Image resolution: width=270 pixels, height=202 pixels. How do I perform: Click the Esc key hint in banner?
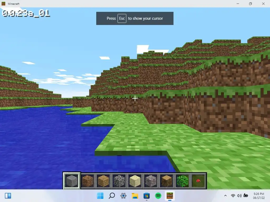click(x=122, y=18)
